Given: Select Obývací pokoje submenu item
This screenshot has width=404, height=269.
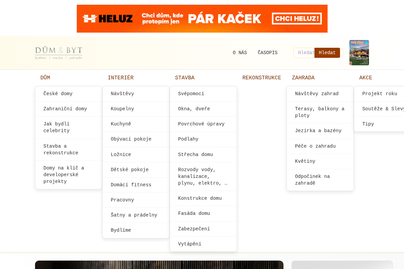Looking at the screenshot, I should pos(136,139).
